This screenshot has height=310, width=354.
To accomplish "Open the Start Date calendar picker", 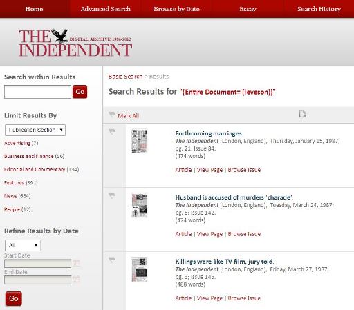I will coord(77,263).
